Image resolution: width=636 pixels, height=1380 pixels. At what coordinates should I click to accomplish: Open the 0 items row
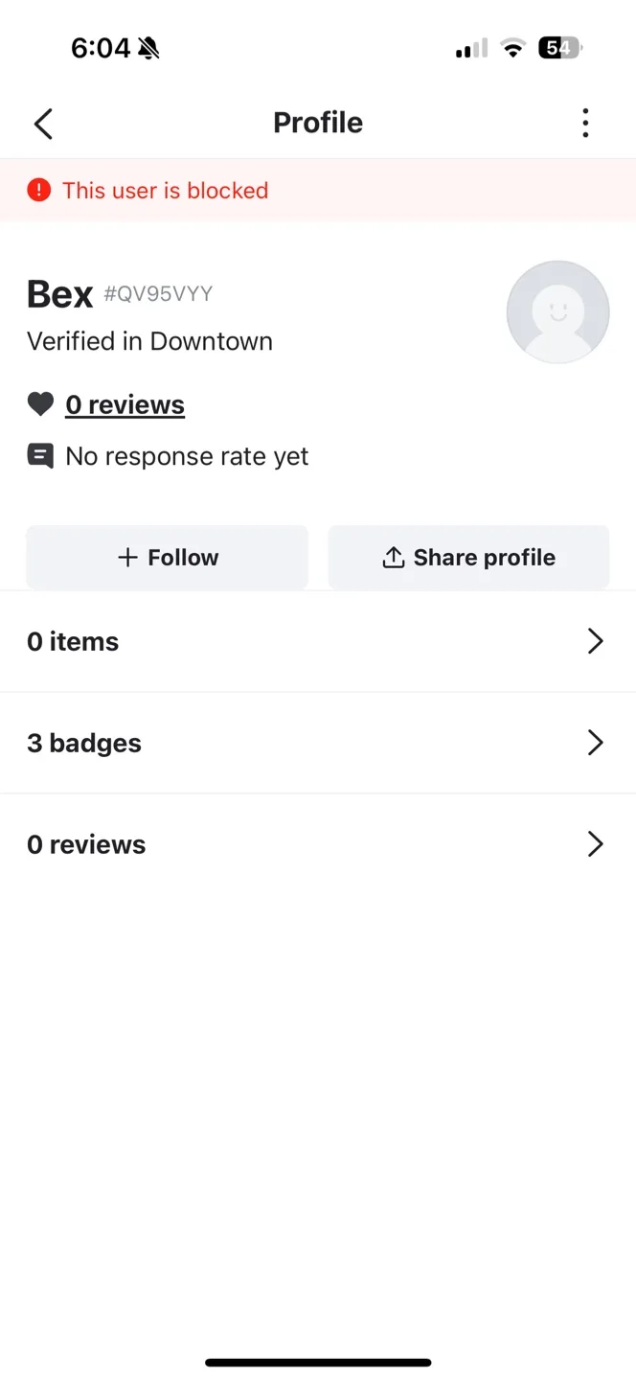click(x=318, y=641)
